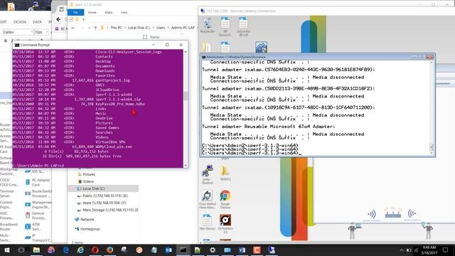455x256 pixels.
Task: Open the putty shortcut on remote desktop
Action: (207, 174)
